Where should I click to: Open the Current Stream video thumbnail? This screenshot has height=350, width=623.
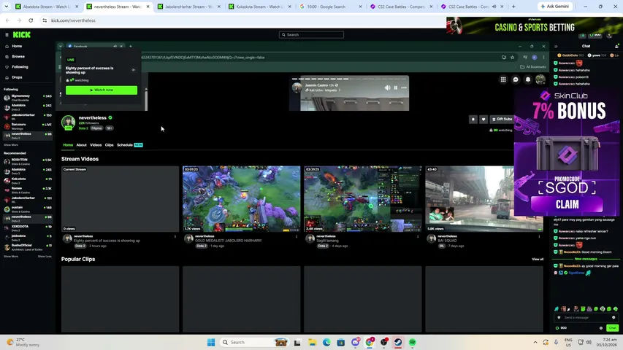(x=120, y=199)
